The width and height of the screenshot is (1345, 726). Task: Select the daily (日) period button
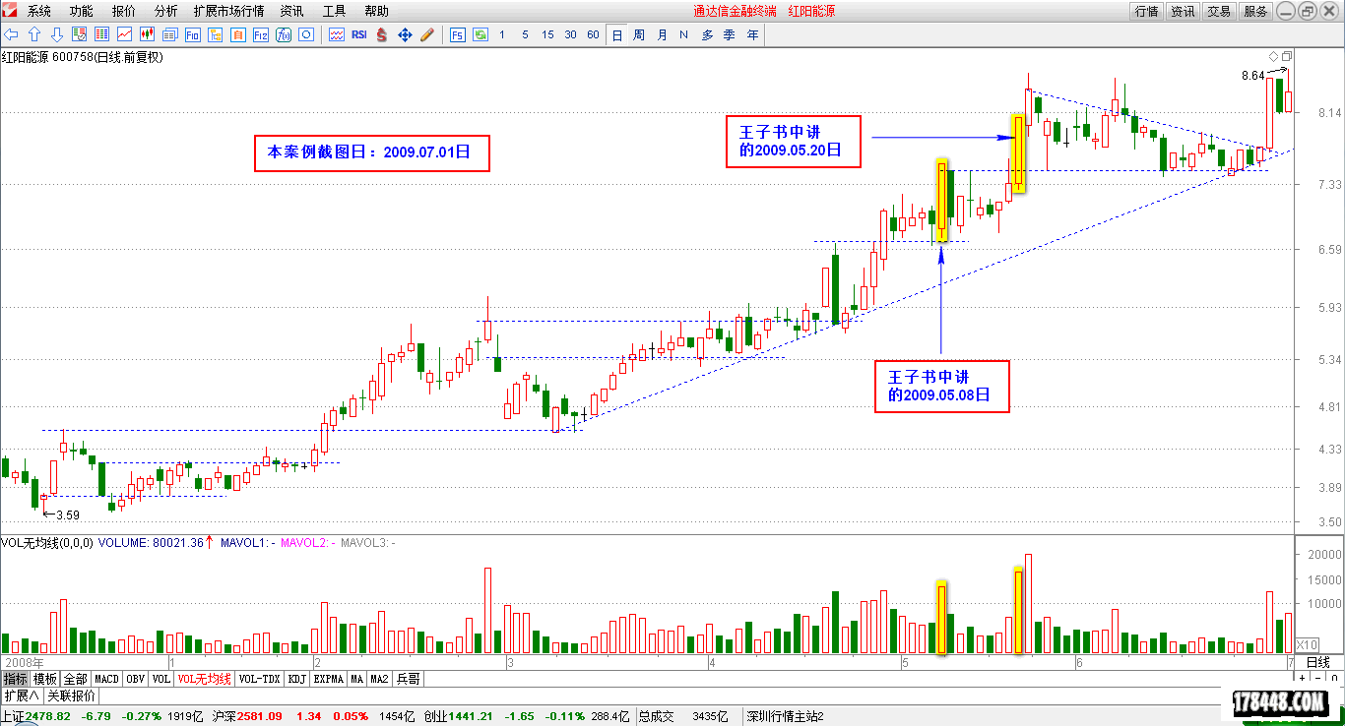tap(616, 34)
